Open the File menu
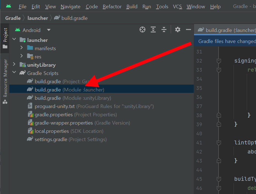The image size is (256, 194). click(x=23, y=7)
